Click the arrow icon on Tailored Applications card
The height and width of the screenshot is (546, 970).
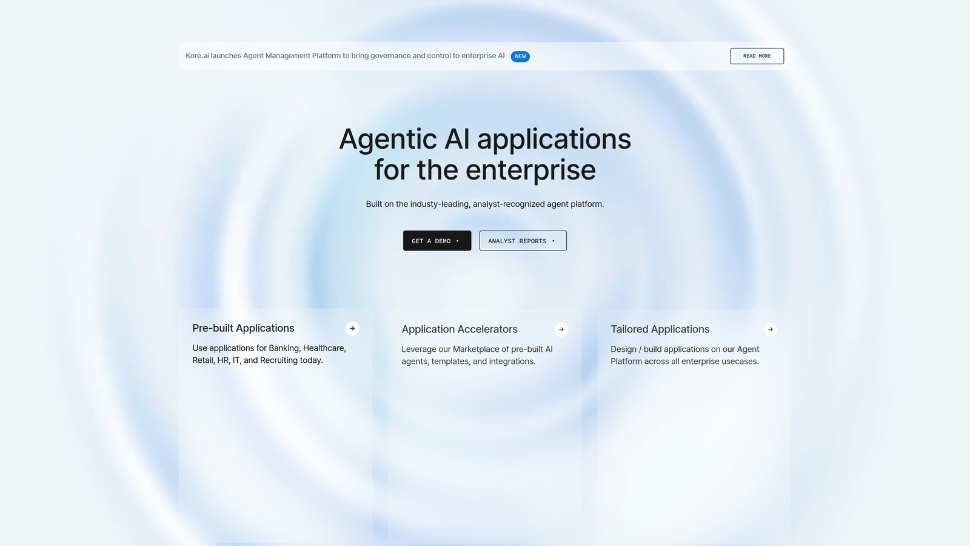coord(771,329)
